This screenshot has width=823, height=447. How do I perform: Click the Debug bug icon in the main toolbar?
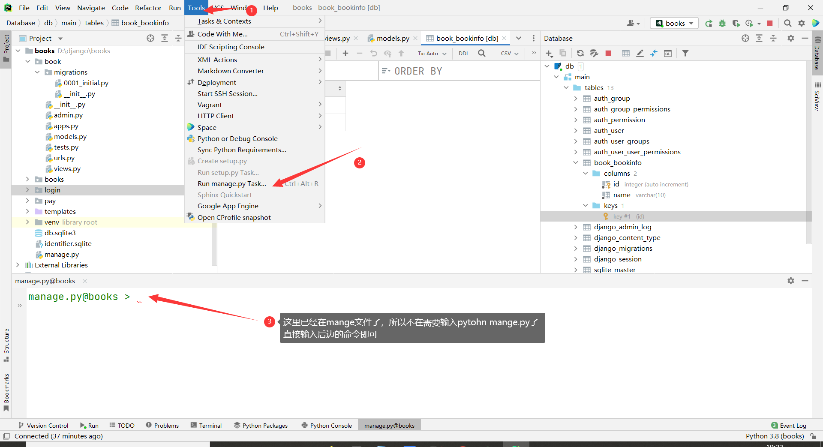[x=722, y=23]
